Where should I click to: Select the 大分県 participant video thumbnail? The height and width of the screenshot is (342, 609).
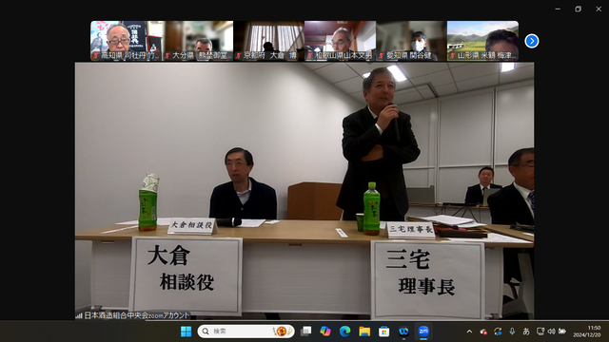(x=198, y=41)
